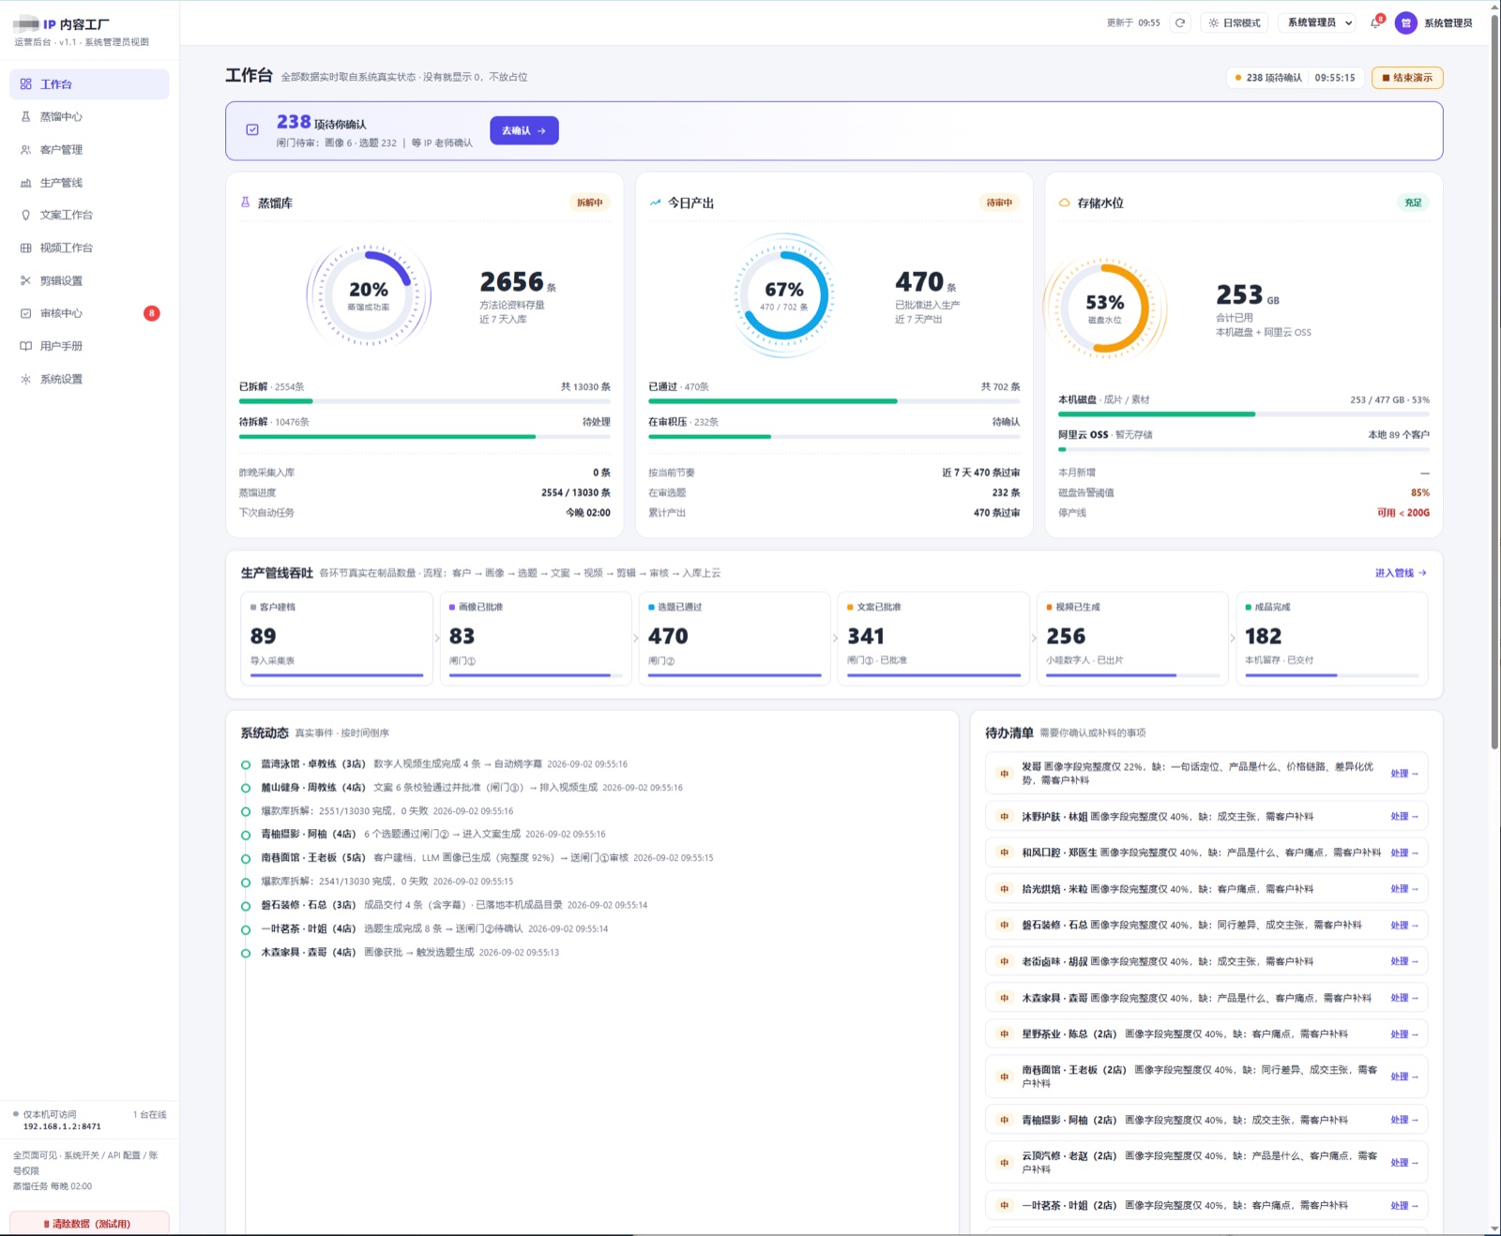The image size is (1501, 1236).
Task: Click the 充足 status tag on 存储水位
Action: (x=1414, y=203)
